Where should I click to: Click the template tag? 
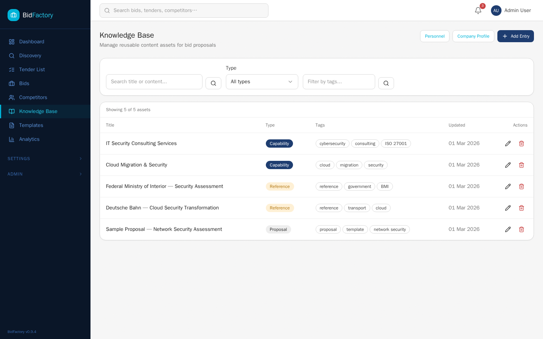pos(355,229)
